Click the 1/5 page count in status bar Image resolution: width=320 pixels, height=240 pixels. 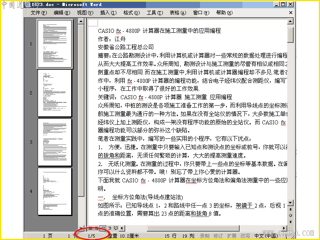click(x=92, y=236)
